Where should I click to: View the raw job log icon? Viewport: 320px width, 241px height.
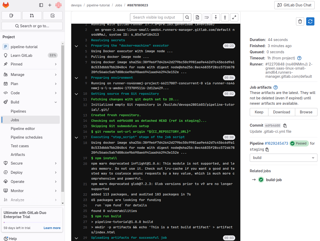pyautogui.click(x=197, y=17)
